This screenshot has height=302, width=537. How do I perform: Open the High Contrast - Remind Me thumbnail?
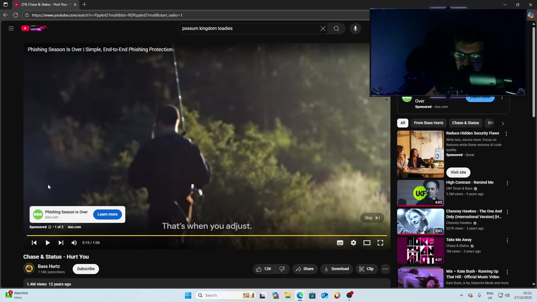pyautogui.click(x=420, y=193)
